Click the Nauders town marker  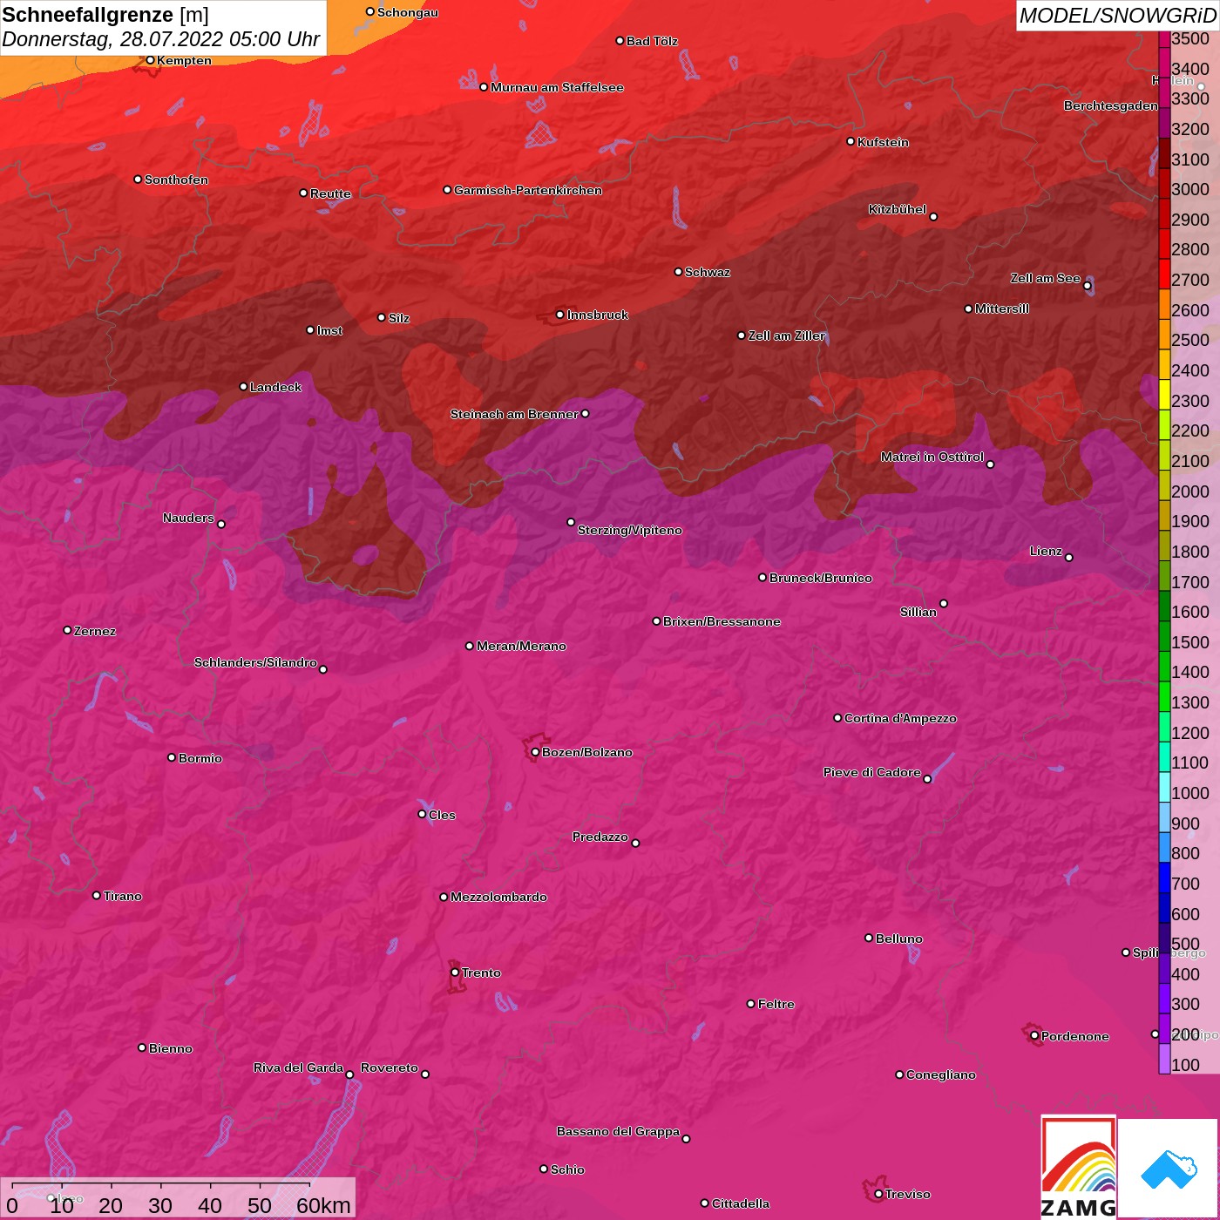click(221, 525)
